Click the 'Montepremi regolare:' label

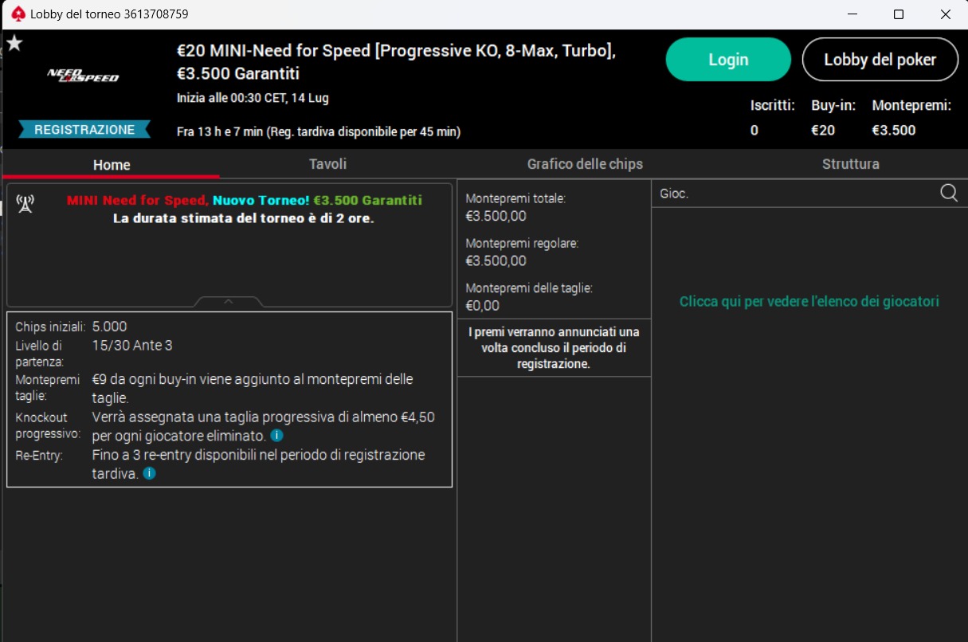[522, 243]
